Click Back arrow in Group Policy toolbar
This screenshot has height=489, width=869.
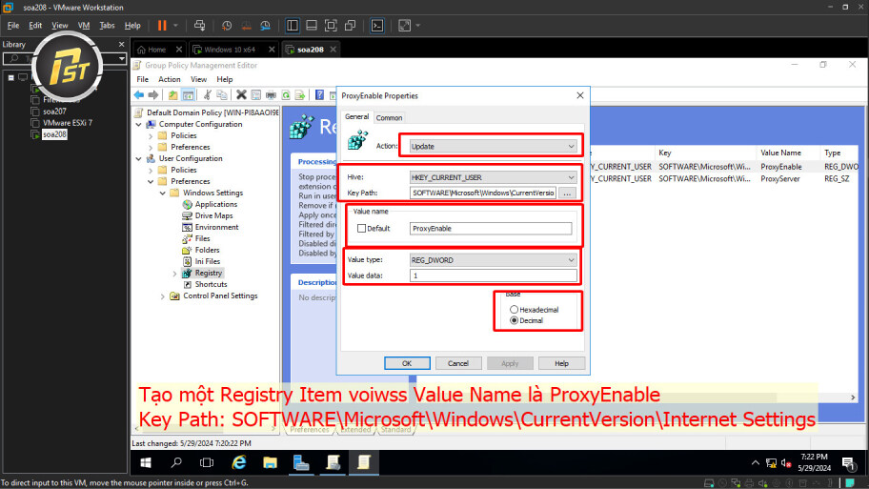[x=138, y=94]
